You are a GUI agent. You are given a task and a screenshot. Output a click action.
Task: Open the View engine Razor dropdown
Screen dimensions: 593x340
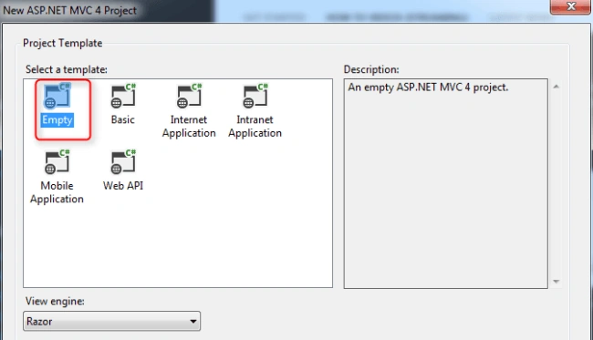point(111,321)
